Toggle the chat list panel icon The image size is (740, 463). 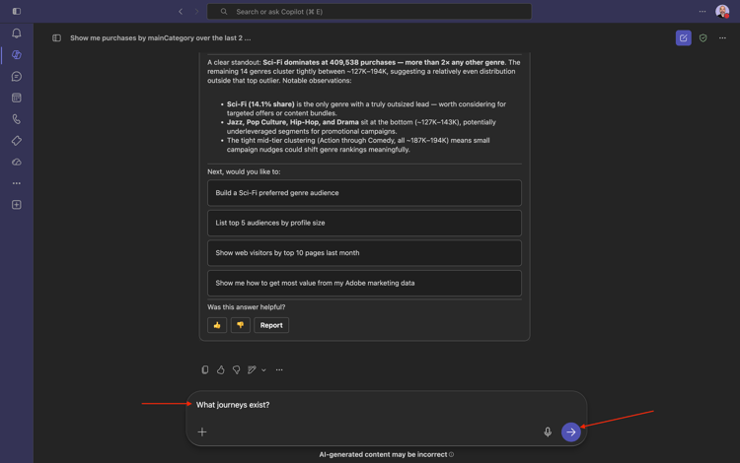(56, 37)
